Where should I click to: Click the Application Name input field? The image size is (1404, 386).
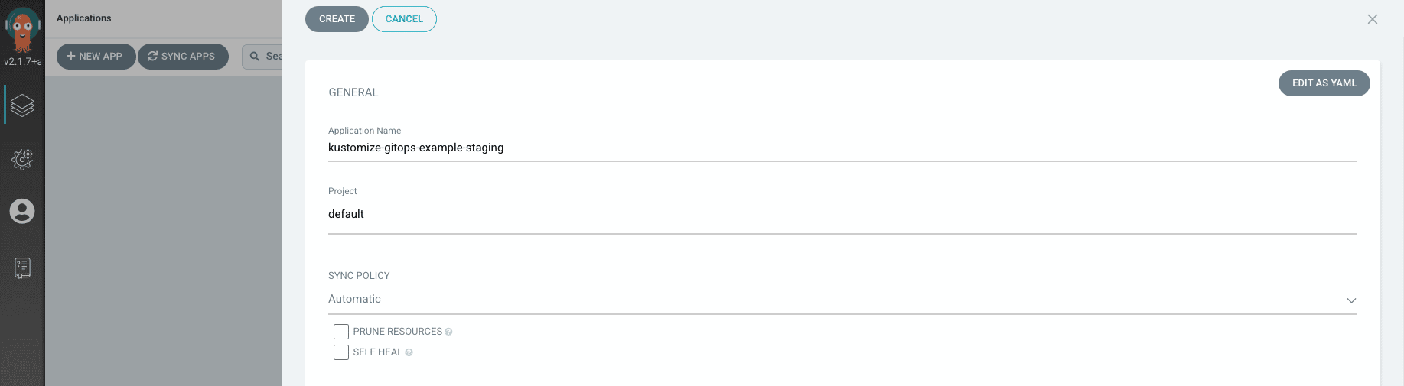(842, 148)
